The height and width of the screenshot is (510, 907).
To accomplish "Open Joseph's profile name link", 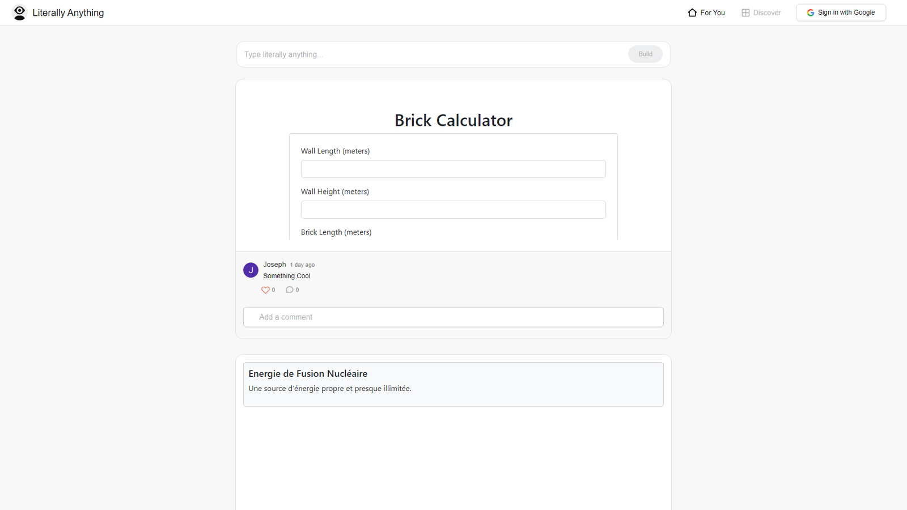I will coord(274,265).
